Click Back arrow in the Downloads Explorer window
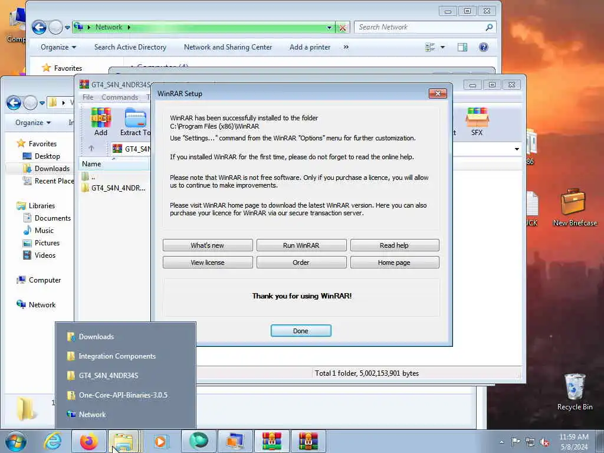Viewport: 604px width, 453px height. pyautogui.click(x=14, y=103)
